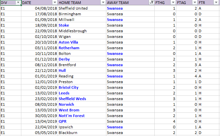Click the Aston Villa home team cell
This screenshot has width=220, height=136.
click(x=82, y=42)
